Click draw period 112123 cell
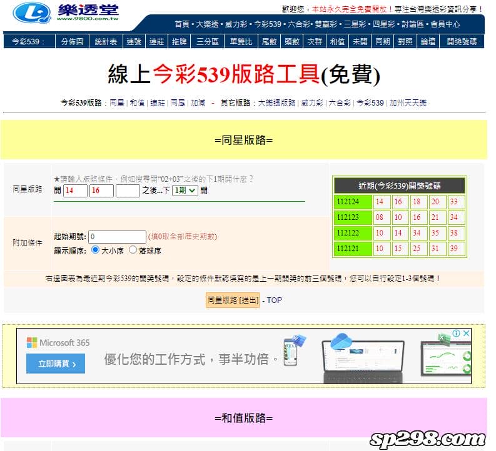 tap(353, 217)
